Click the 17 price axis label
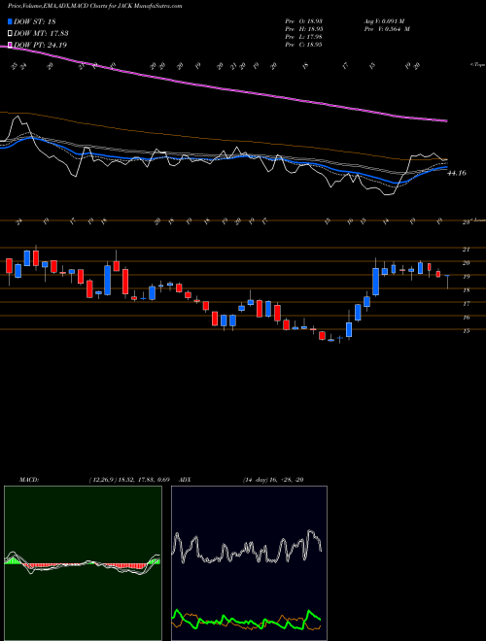The height and width of the screenshot is (641, 486). coord(466,304)
